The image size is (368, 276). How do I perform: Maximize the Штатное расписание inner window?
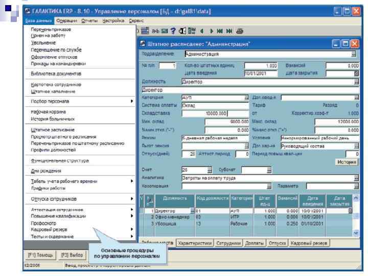[345, 43]
